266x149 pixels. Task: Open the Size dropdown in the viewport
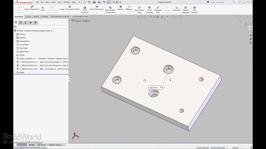(160, 87)
